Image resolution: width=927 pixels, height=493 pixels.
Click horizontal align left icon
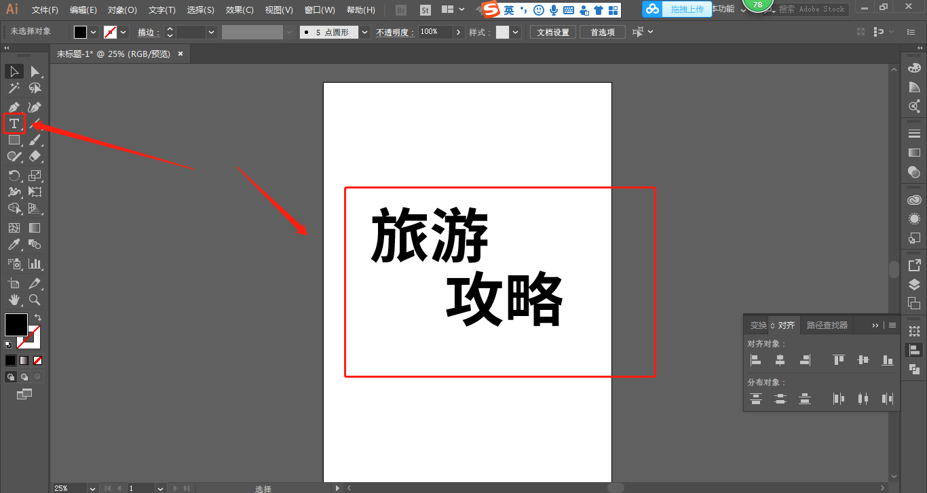[x=755, y=360]
